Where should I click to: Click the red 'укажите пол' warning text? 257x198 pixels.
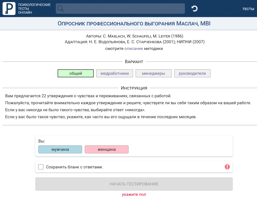point(134,194)
